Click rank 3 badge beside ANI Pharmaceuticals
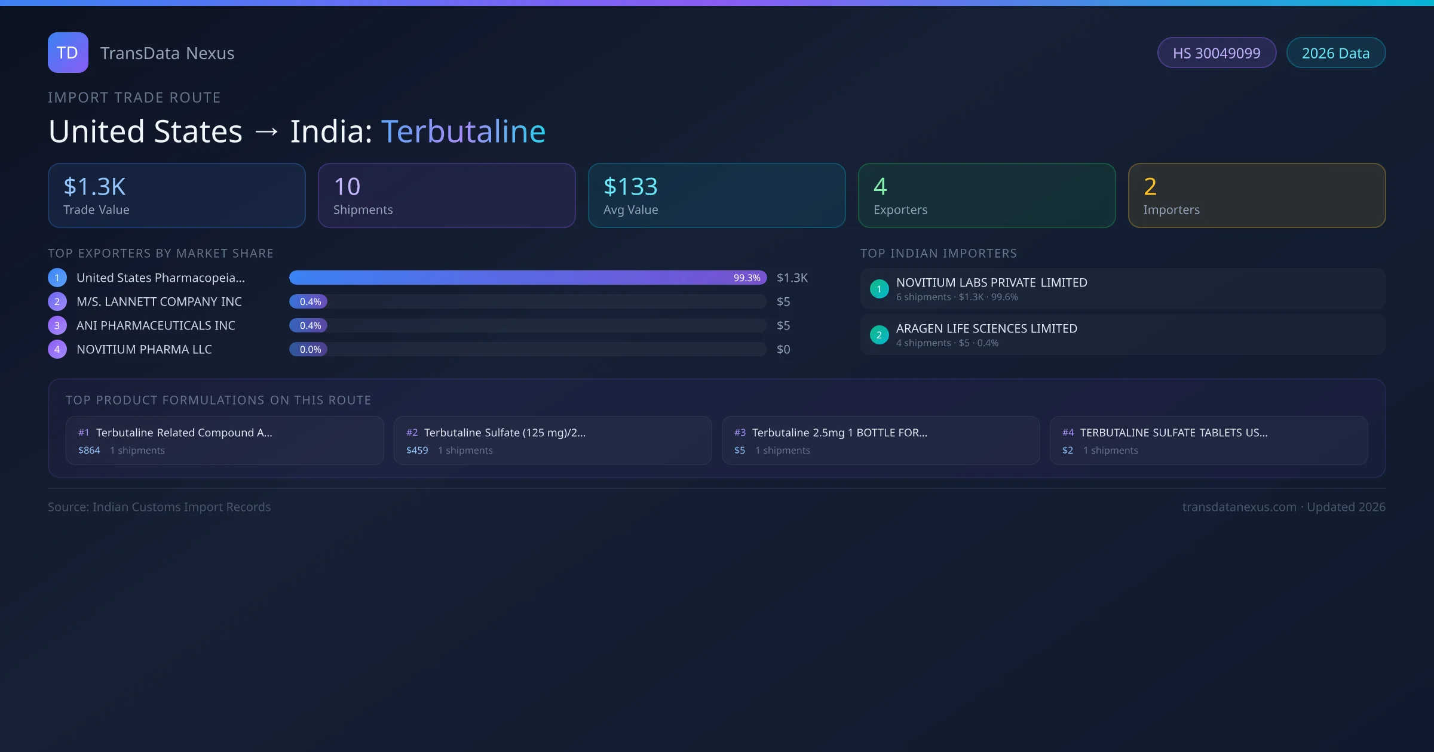 (57, 325)
